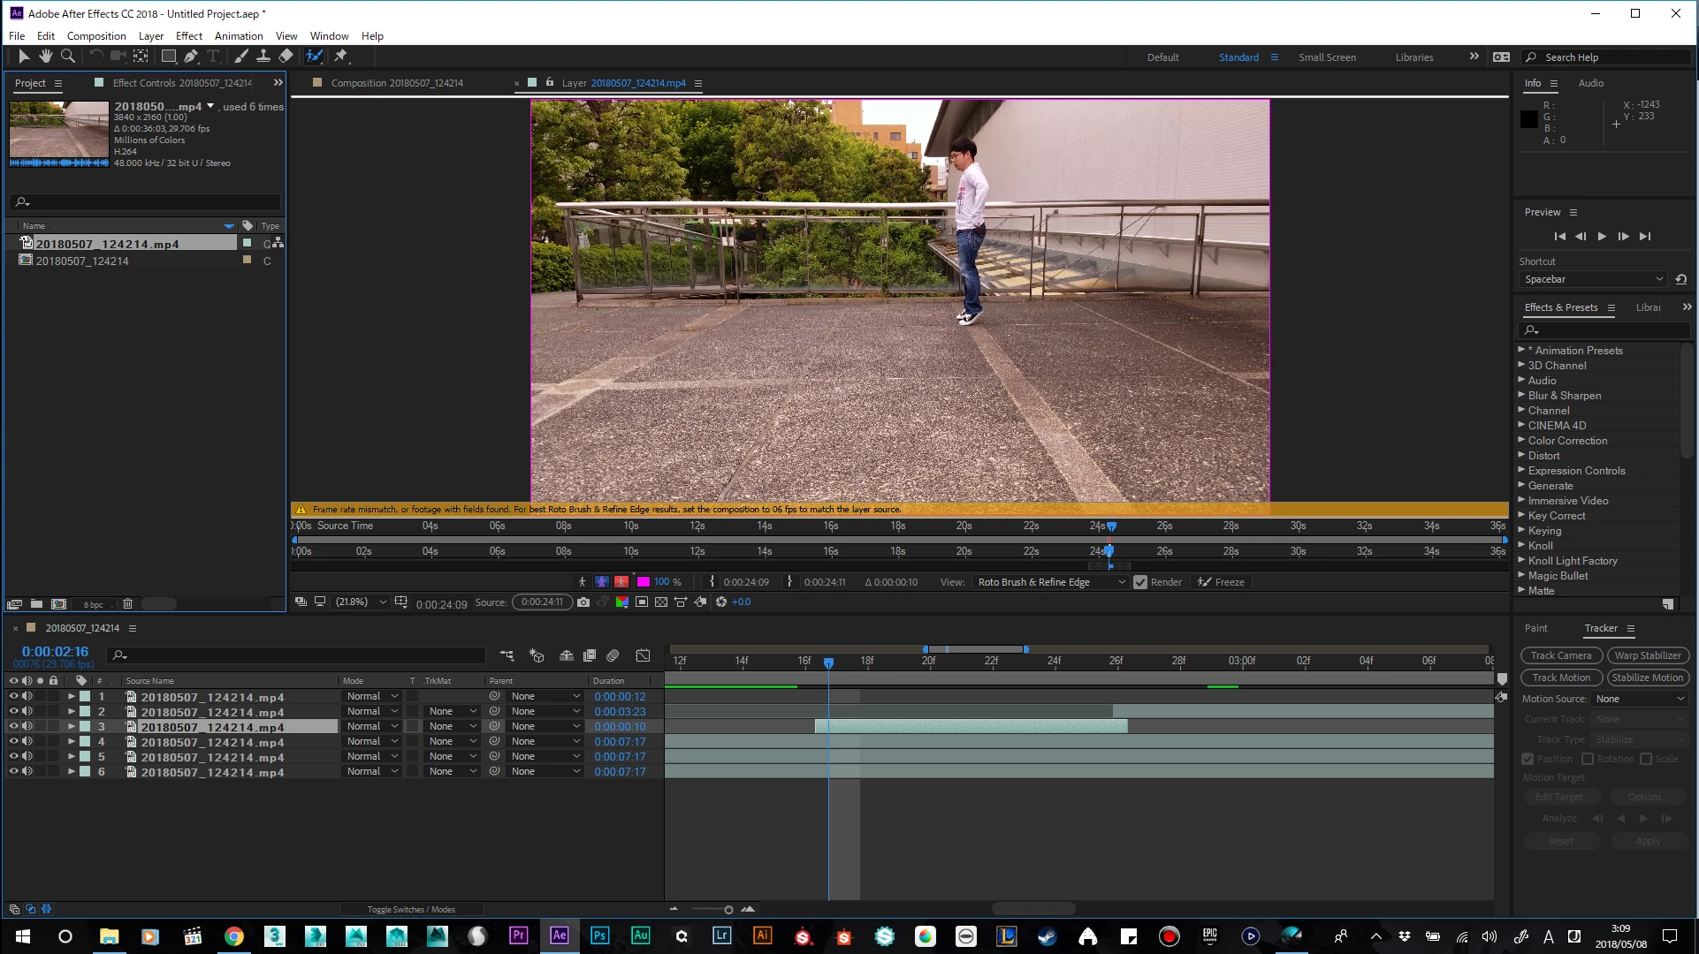This screenshot has height=954, width=1699.
Task: Click the magenta overlay color swatch
Action: coord(644,582)
